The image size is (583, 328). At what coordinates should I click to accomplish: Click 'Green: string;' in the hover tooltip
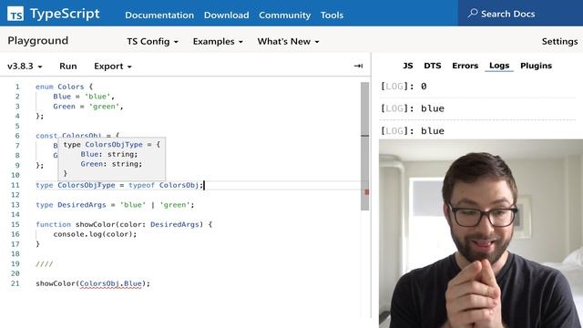[111, 164]
